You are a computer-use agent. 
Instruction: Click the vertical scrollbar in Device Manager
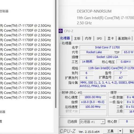pos(56,54)
